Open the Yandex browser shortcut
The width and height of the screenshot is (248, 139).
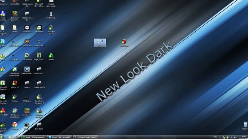click(15, 126)
